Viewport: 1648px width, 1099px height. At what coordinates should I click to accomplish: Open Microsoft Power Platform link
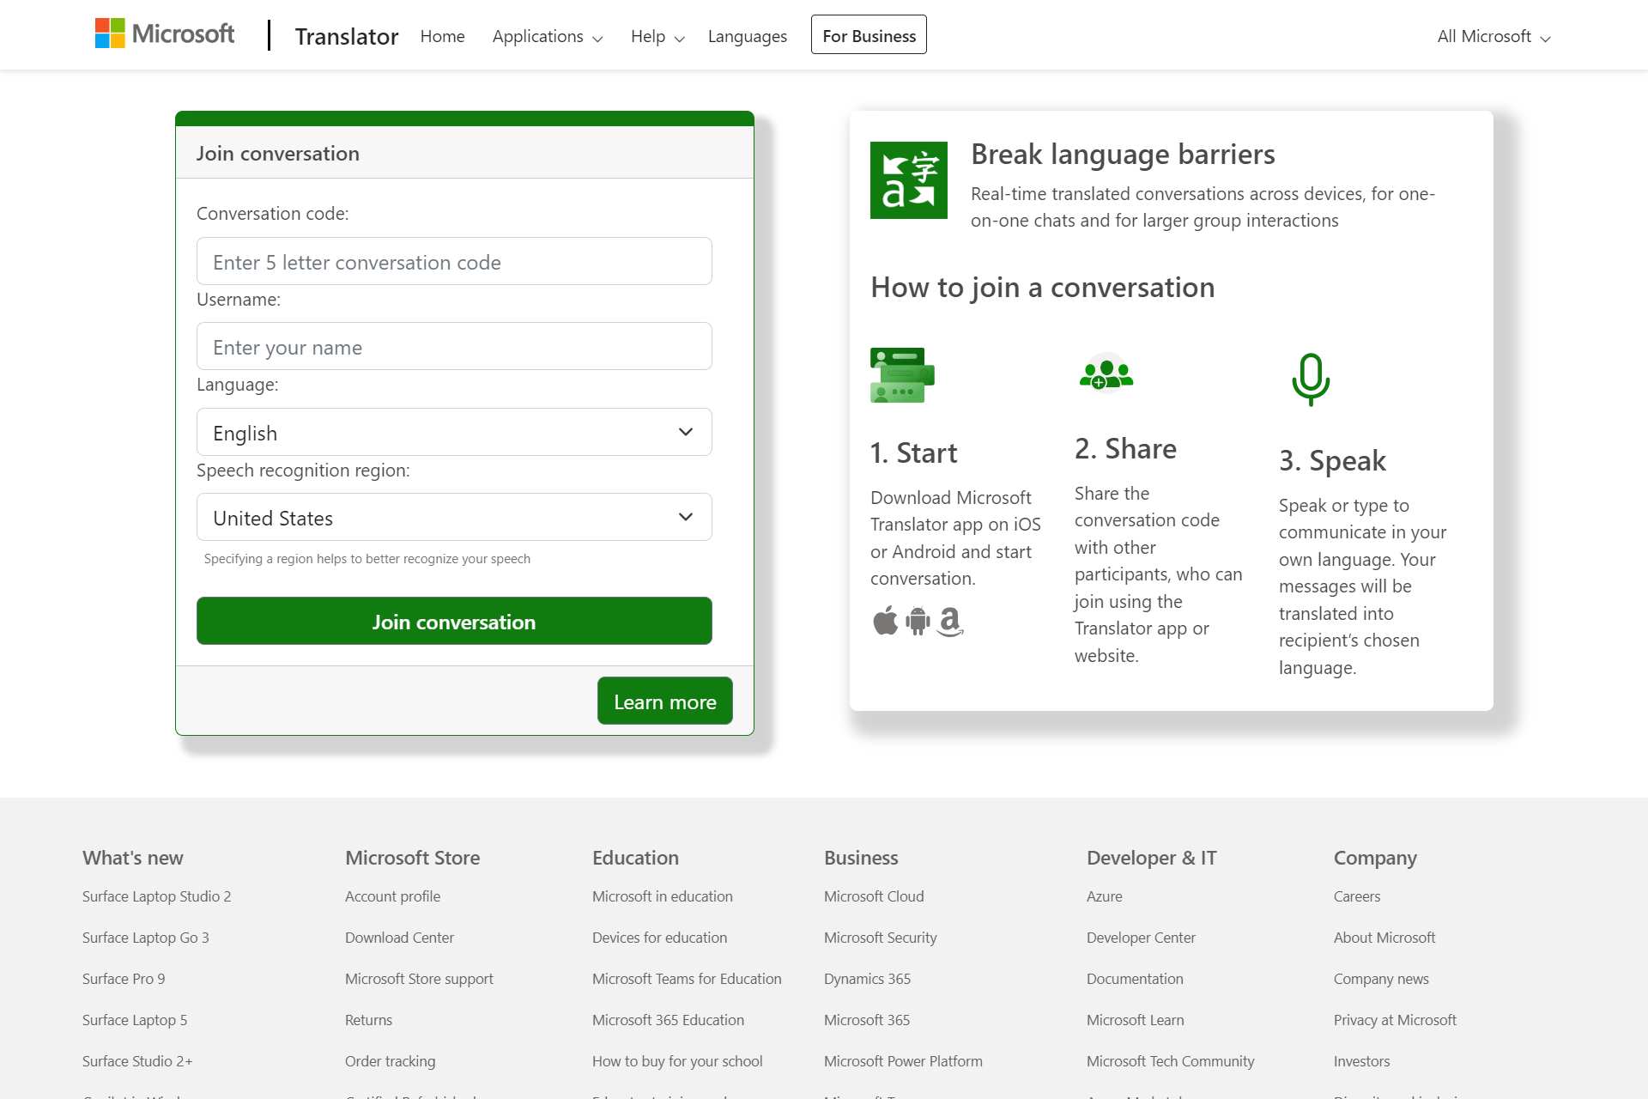(x=903, y=1061)
